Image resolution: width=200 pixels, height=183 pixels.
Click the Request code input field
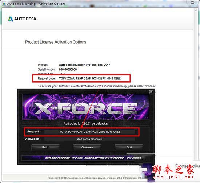tap(89, 132)
